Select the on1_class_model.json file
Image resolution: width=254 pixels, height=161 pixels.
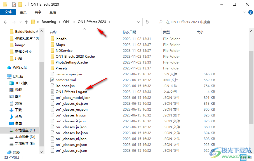tap(73, 98)
